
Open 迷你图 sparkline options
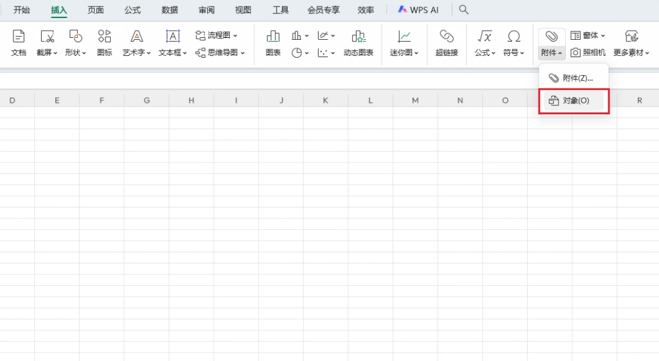[x=404, y=43]
